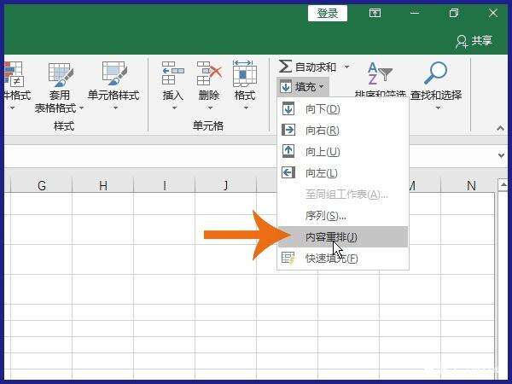Select column I header

pos(164,185)
